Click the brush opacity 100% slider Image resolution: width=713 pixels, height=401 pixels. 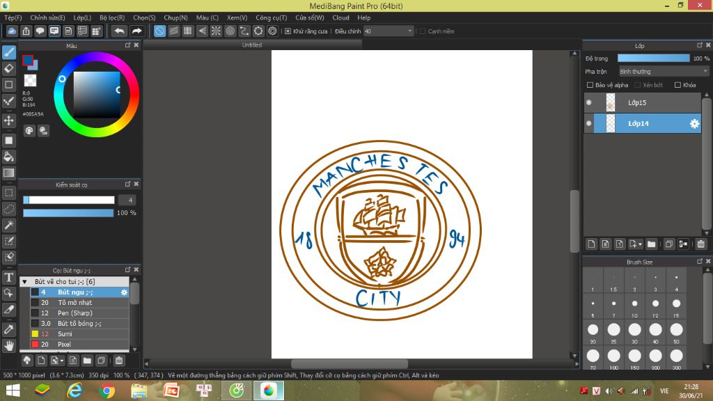pyautogui.click(x=68, y=213)
